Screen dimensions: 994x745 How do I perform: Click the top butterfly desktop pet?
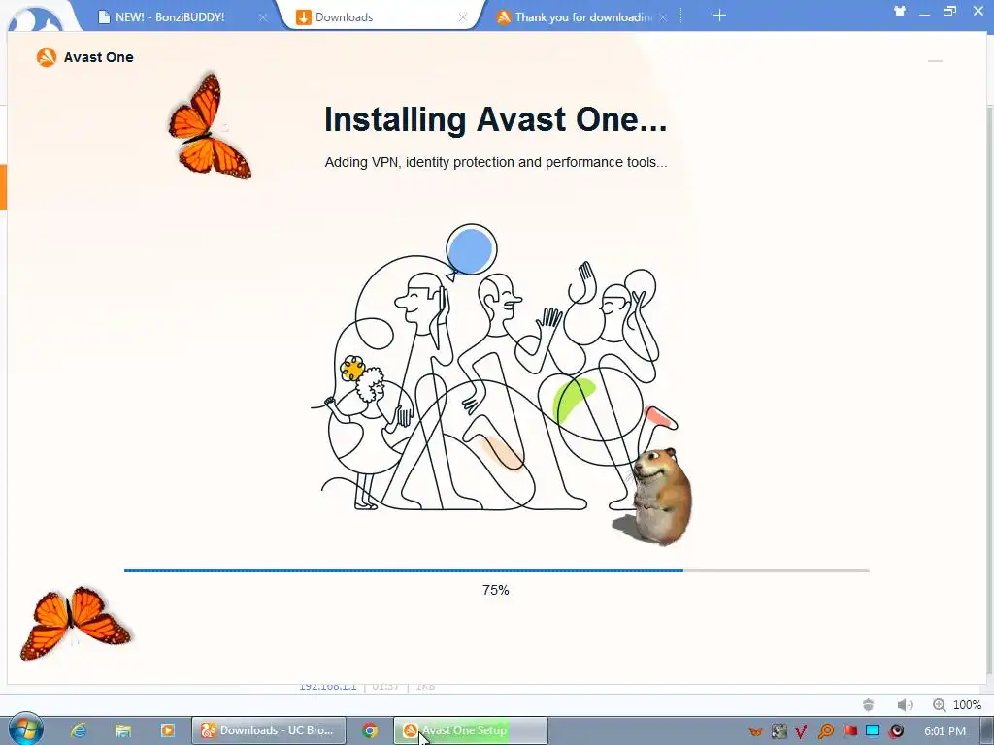click(210, 127)
